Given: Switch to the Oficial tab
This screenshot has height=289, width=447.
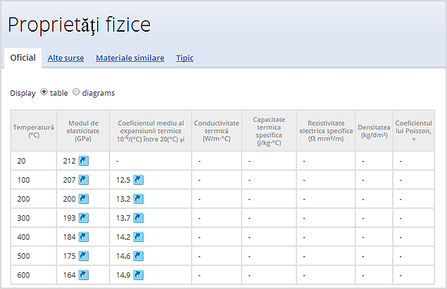Looking at the screenshot, I should pos(23,58).
